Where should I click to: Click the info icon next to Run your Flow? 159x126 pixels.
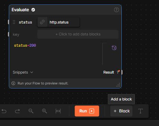click(x=13, y=83)
